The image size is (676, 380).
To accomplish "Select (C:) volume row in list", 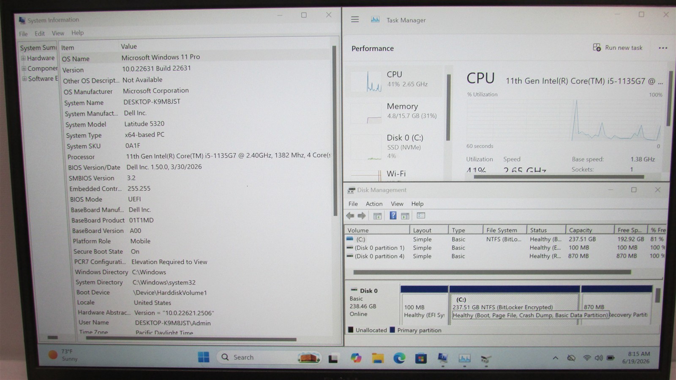I will pyautogui.click(x=505, y=239).
